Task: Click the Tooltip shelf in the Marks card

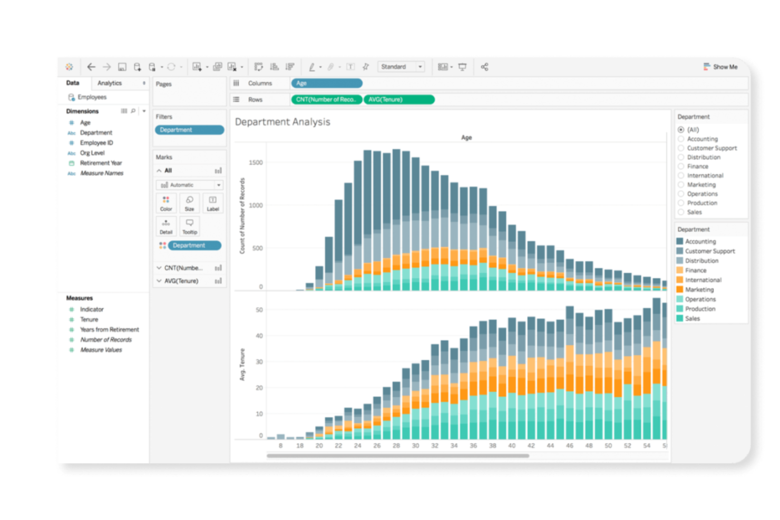Action: tap(189, 225)
